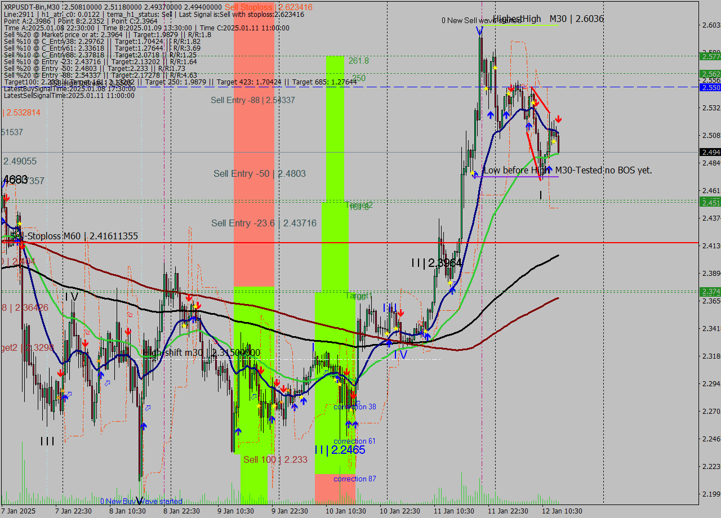Select the Sell %10 @ C_Entry88 line
721x518 pixels.
pos(100,55)
